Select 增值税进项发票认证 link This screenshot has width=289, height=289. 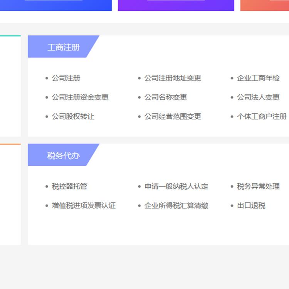click(84, 206)
